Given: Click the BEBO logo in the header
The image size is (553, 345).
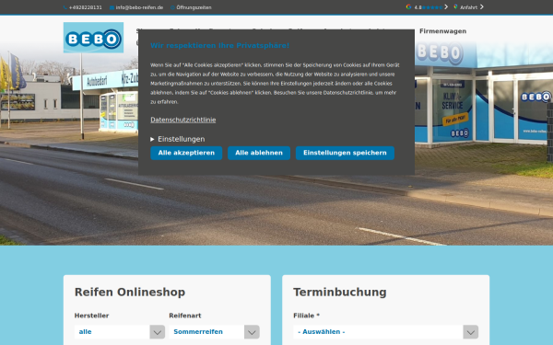Looking at the screenshot, I should 93,38.
